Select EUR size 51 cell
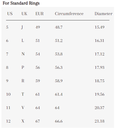 37,41
